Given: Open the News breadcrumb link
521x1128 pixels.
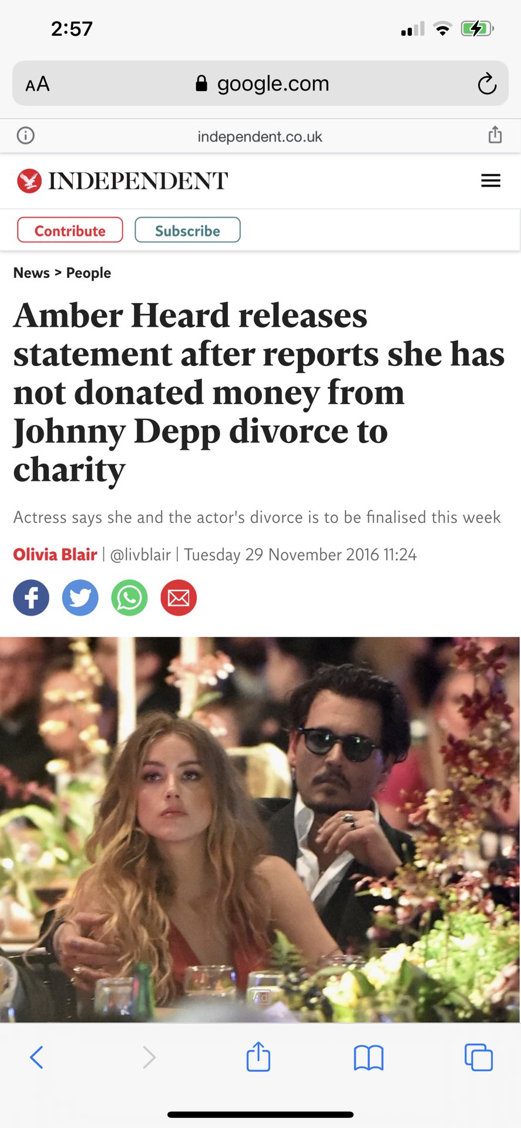Looking at the screenshot, I should (32, 273).
